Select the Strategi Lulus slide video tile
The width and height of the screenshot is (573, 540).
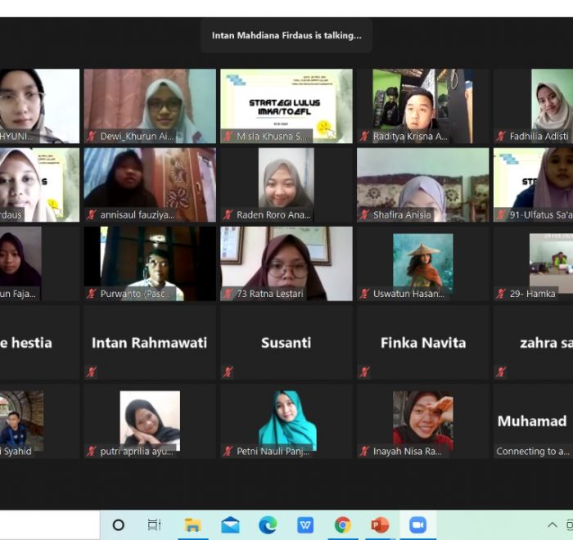(x=286, y=106)
